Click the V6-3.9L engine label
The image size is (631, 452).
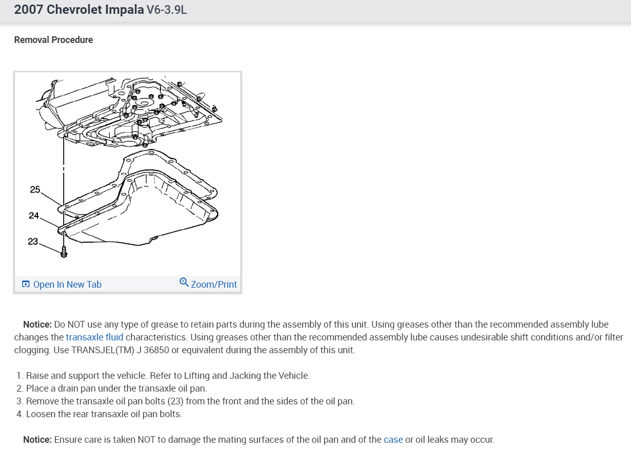(x=167, y=10)
